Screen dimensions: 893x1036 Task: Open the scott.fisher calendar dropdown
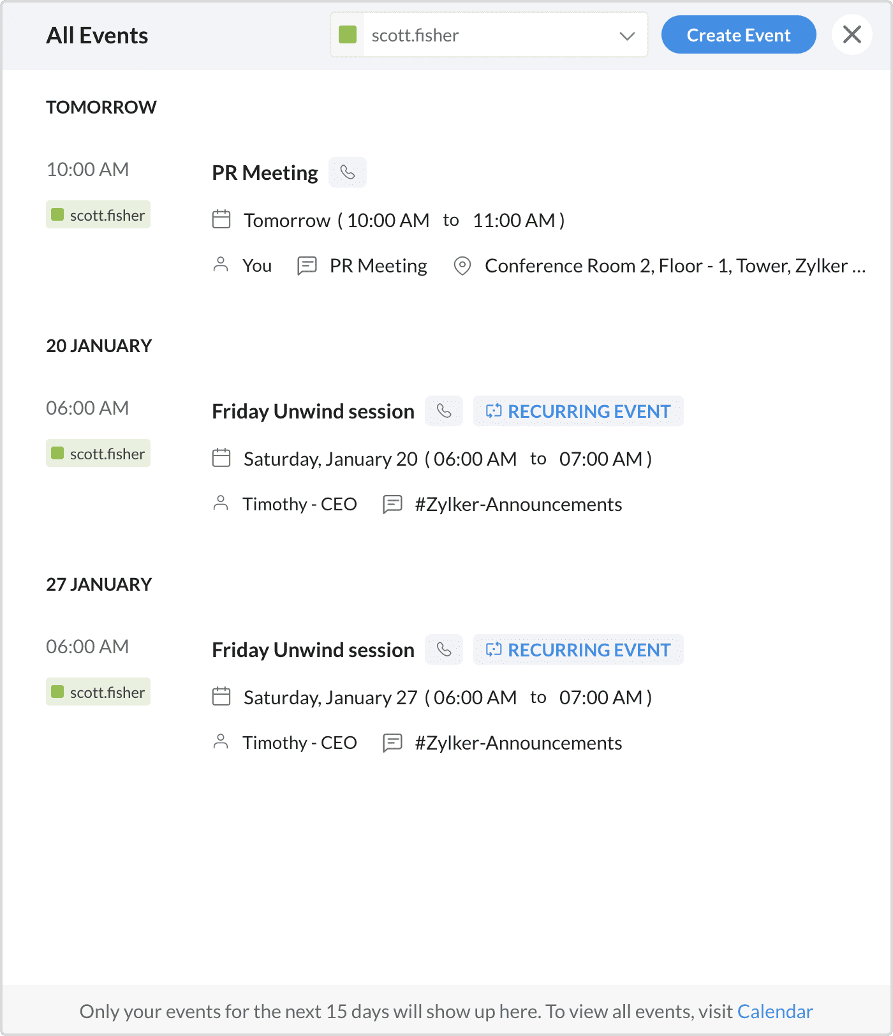coord(489,35)
